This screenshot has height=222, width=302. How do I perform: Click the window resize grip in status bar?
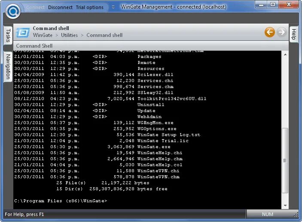[296, 216]
